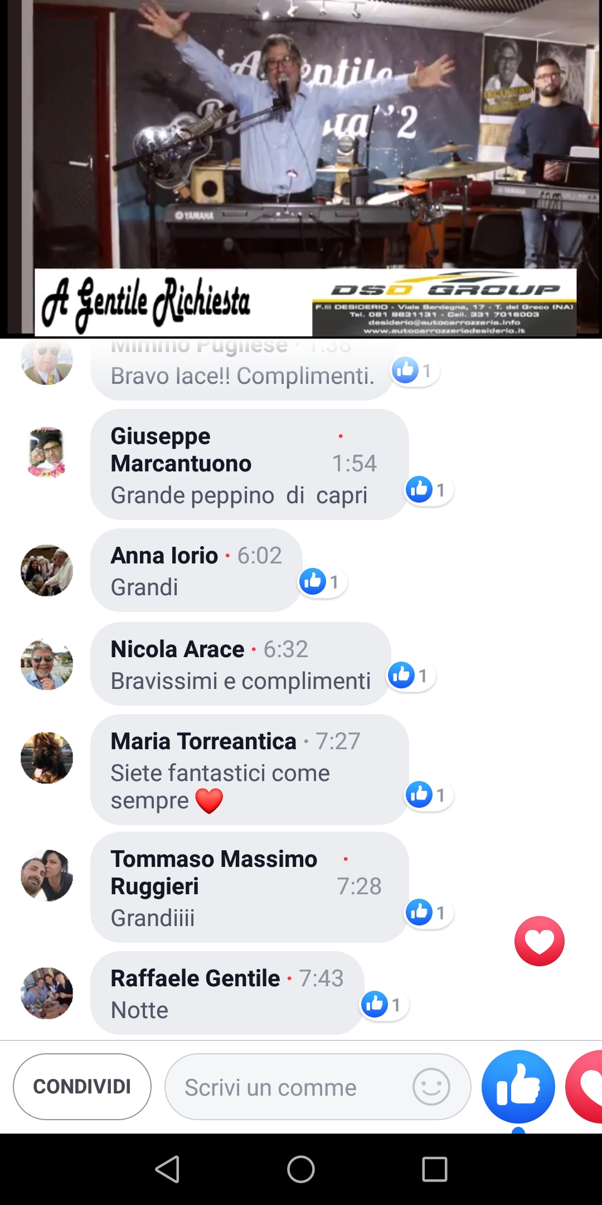The width and height of the screenshot is (602, 1205).
Task: Tap the Android home circle button
Action: pyautogui.click(x=301, y=1169)
